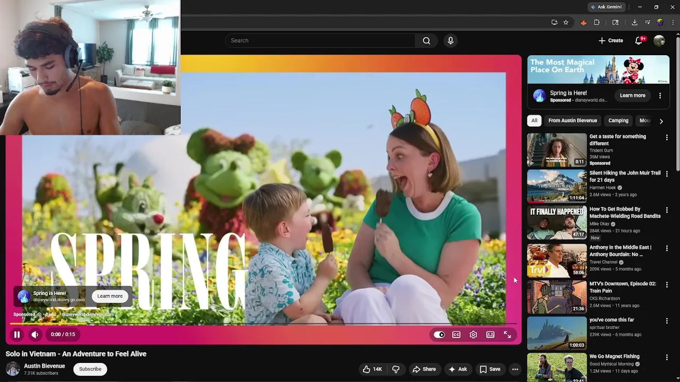Like the video with thumbs up

click(x=372, y=369)
